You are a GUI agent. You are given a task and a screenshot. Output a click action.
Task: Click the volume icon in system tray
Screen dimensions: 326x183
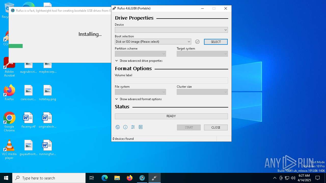click(293, 178)
